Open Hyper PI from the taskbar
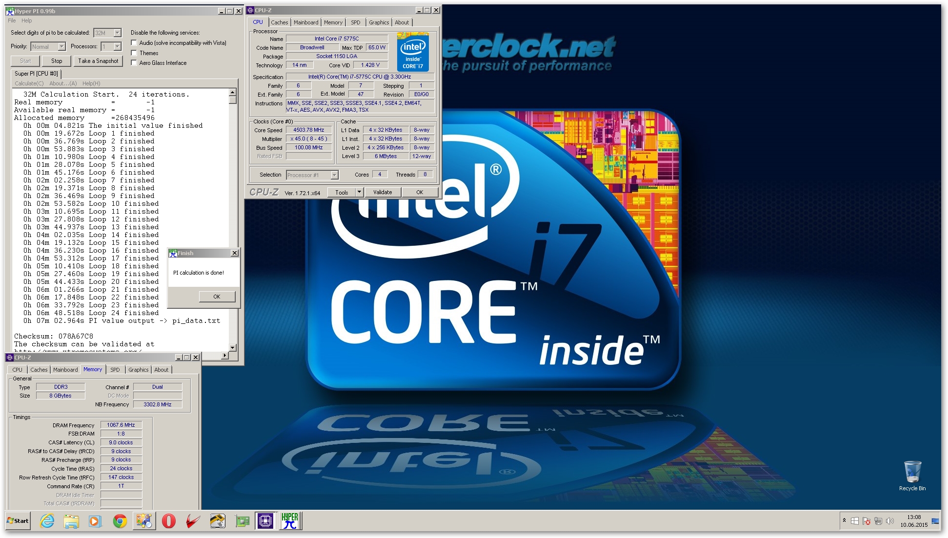The width and height of the screenshot is (948, 538). (290, 521)
